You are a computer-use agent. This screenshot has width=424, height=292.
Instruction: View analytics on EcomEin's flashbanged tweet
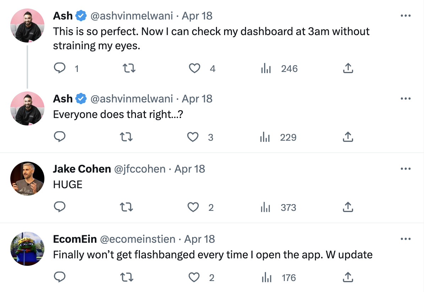coord(267,277)
